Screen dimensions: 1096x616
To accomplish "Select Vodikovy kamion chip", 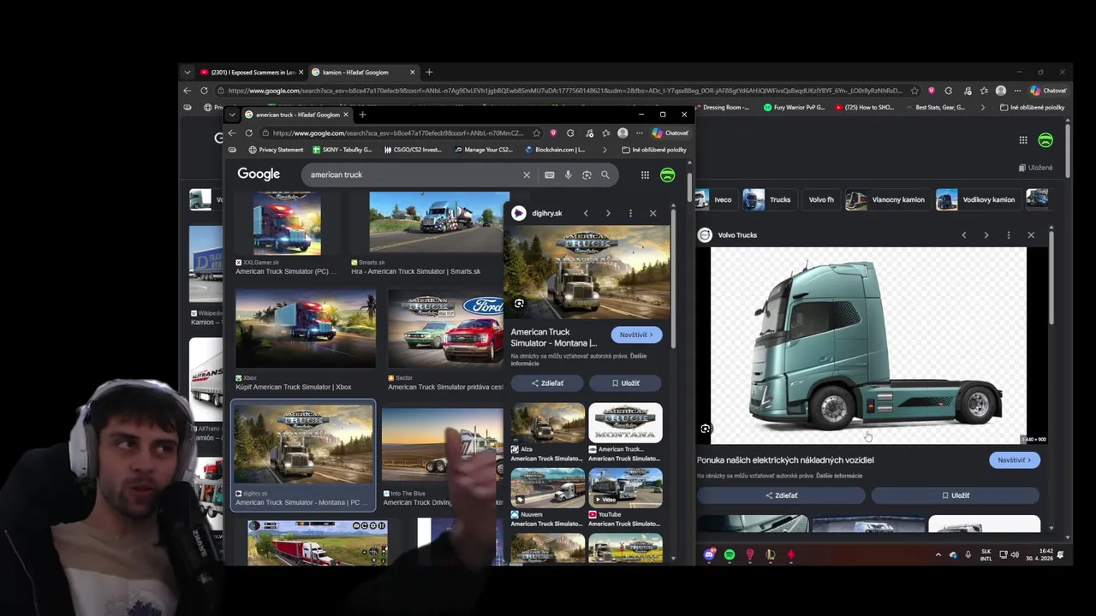I will [977, 199].
